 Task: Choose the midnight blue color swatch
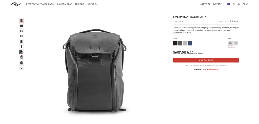tap(190, 43)
